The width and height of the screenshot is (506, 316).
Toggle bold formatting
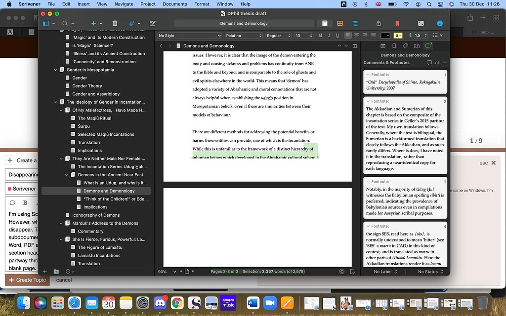tap(321, 35)
